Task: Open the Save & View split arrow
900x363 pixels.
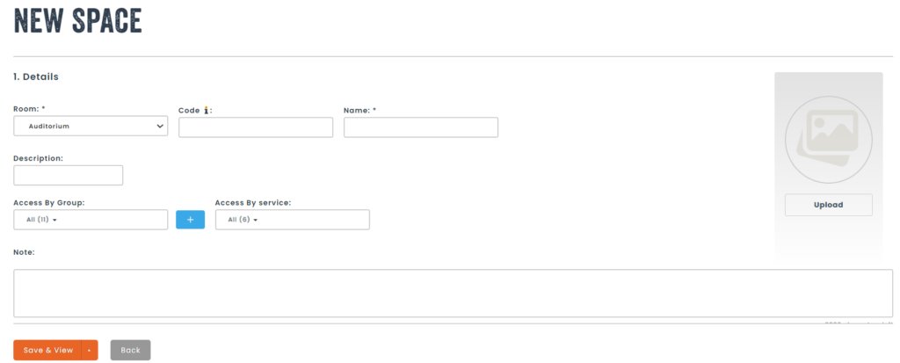Action: pyautogui.click(x=90, y=351)
